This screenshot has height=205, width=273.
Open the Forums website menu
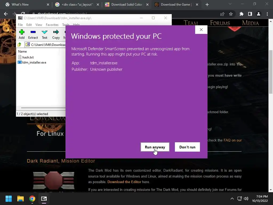click(x=220, y=23)
